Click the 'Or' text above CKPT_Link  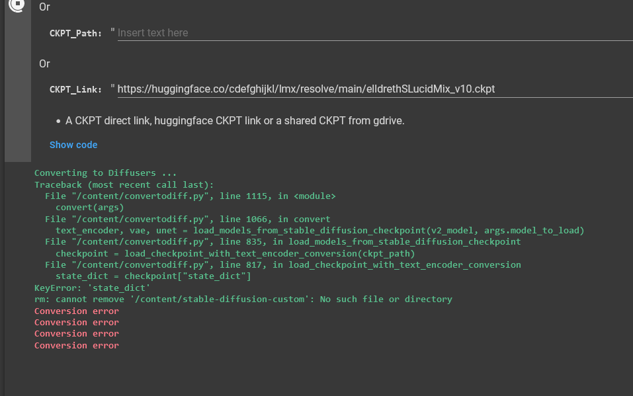(44, 63)
